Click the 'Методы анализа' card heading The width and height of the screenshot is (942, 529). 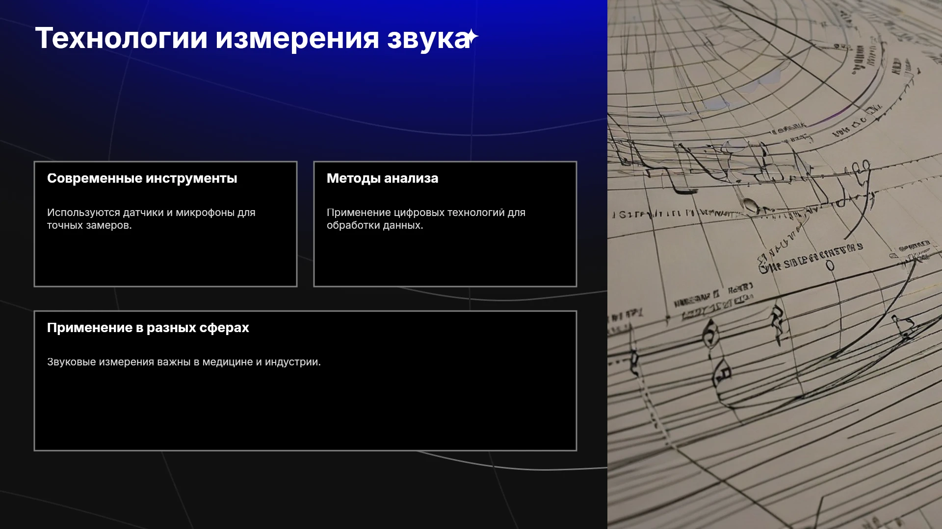[x=382, y=178]
